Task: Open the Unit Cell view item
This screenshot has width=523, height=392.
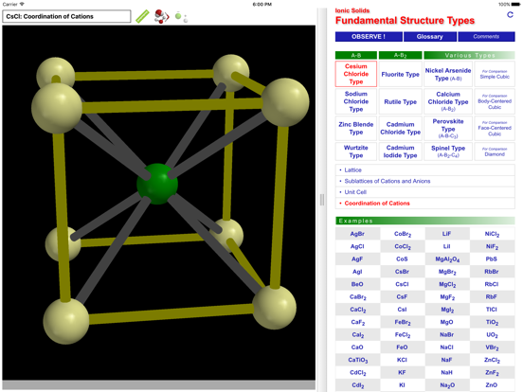Action: tap(424, 192)
